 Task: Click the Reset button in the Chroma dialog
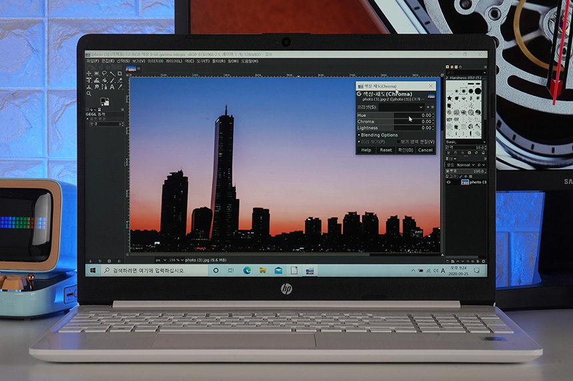point(386,150)
